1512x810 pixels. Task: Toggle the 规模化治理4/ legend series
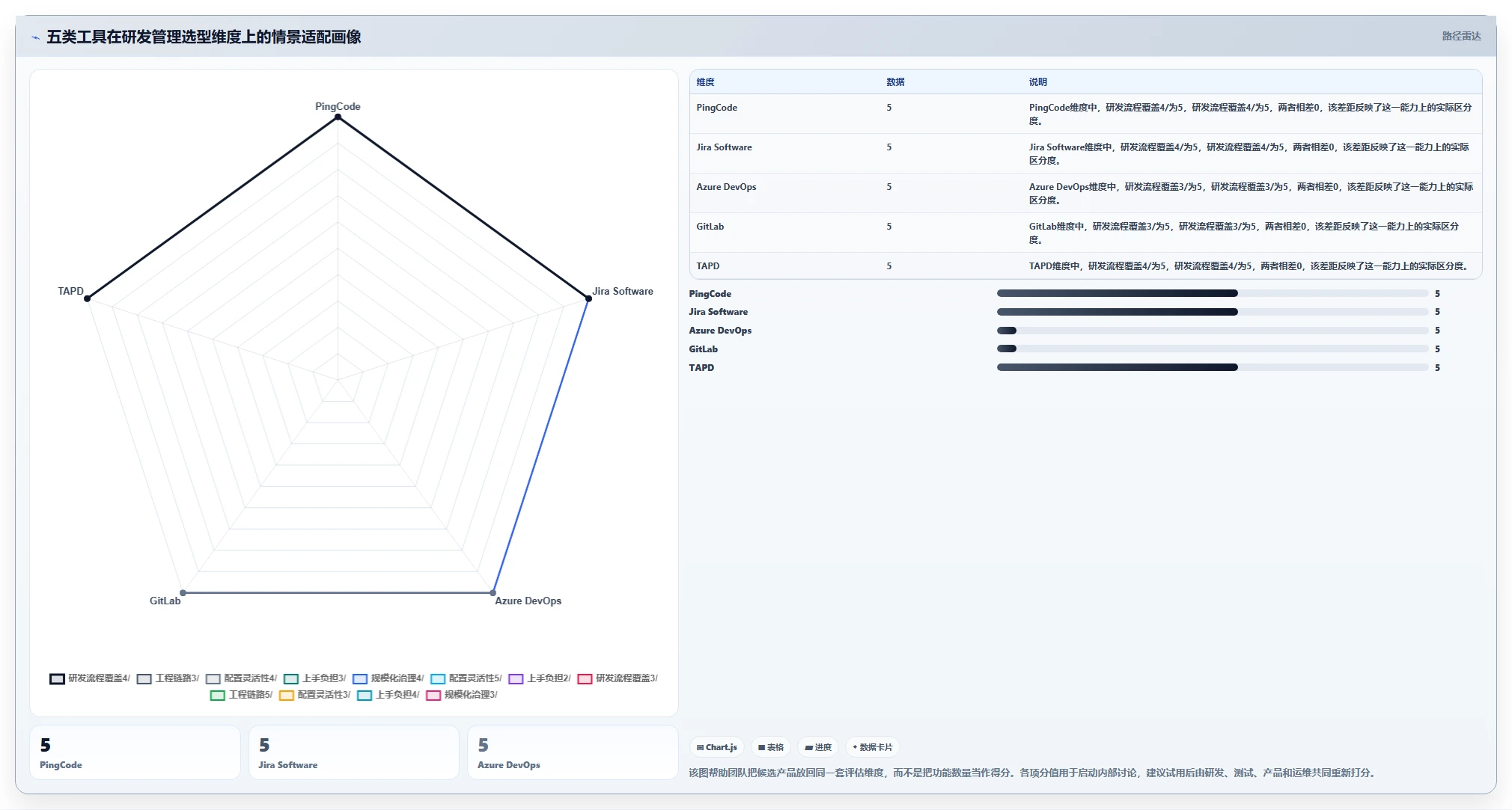pyautogui.click(x=388, y=678)
